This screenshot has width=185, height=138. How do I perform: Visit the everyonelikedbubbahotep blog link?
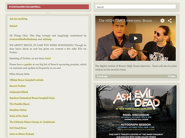point(23,39)
